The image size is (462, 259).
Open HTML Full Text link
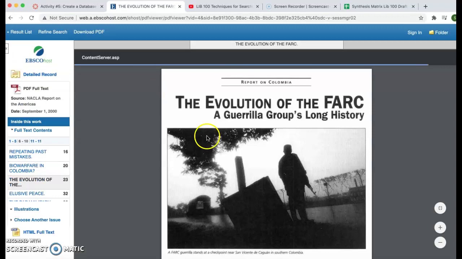39,232
